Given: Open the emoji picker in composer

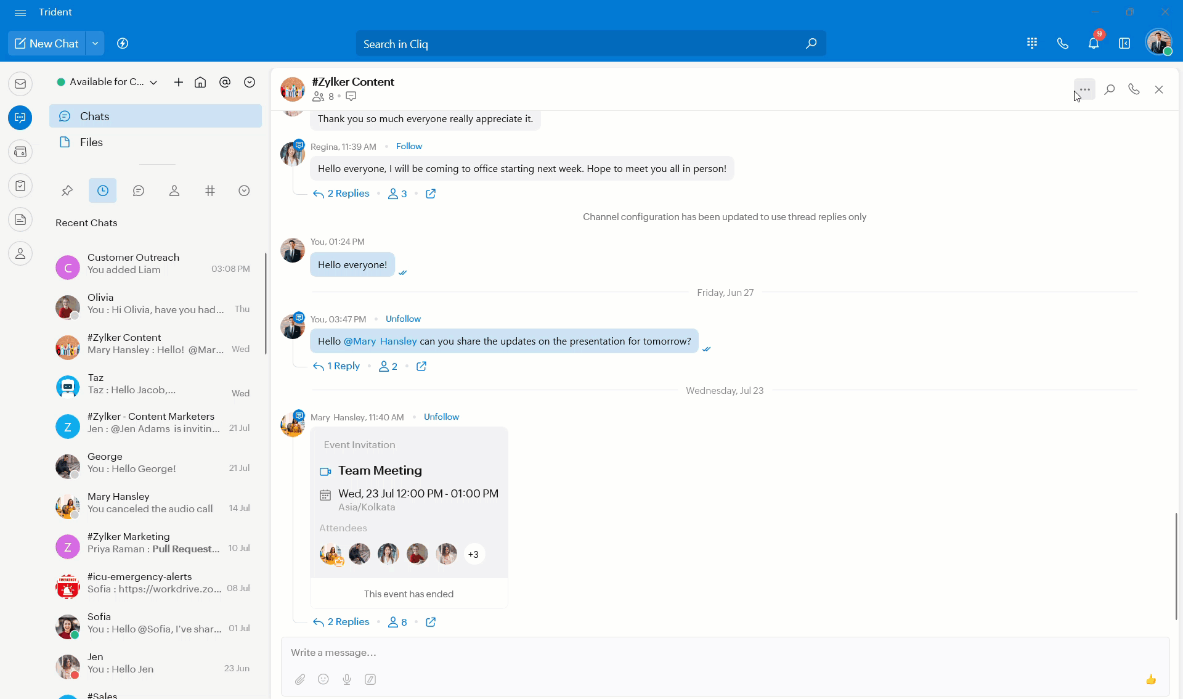Looking at the screenshot, I should (x=323, y=679).
